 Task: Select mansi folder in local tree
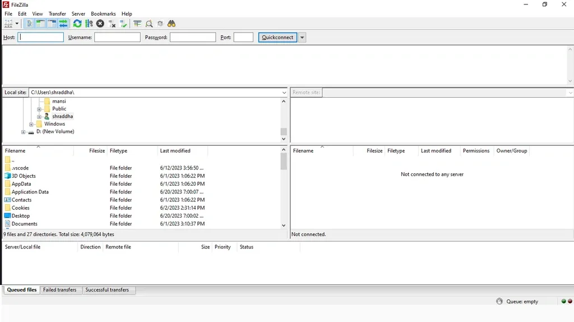point(59,101)
